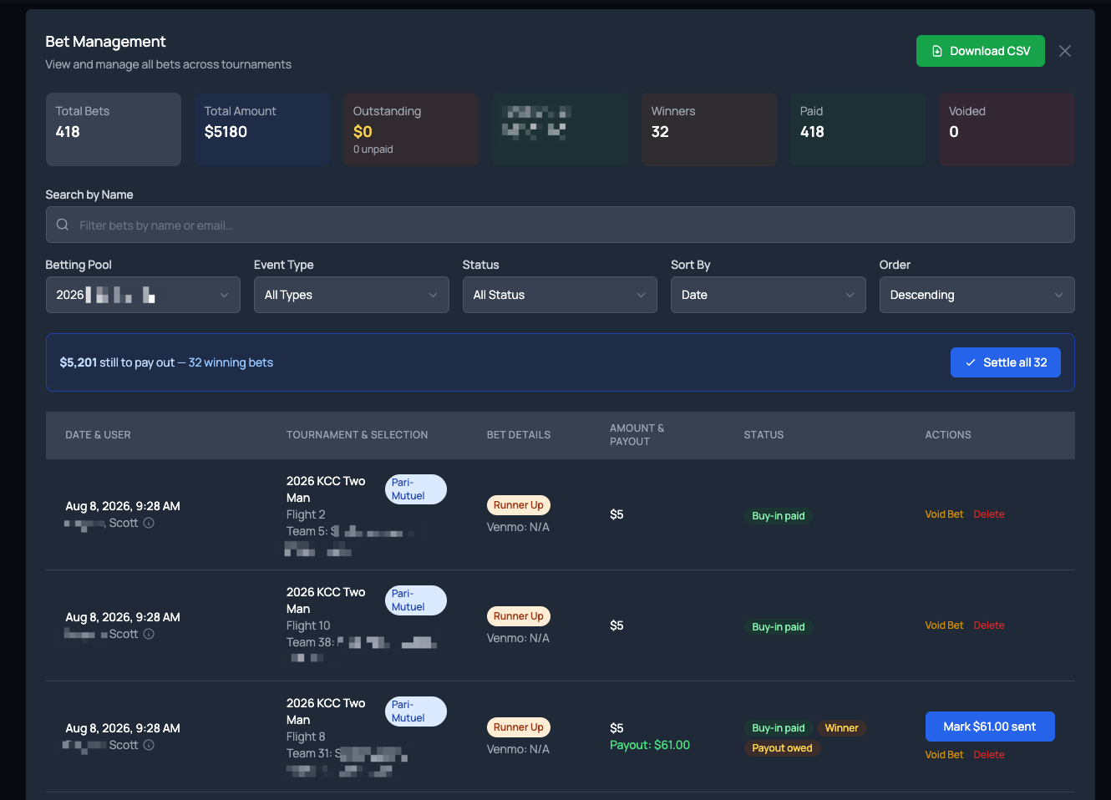Click Void Bet in Flight 10 row
Image resolution: width=1111 pixels, height=800 pixels.
[944, 625]
